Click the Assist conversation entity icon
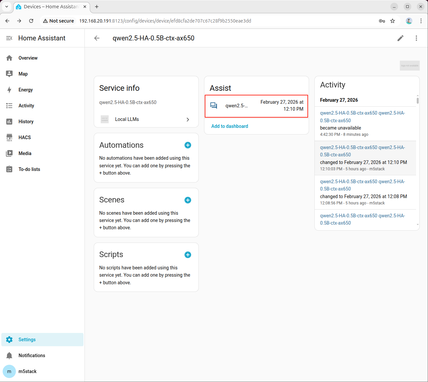This screenshot has width=428, height=382. (214, 106)
